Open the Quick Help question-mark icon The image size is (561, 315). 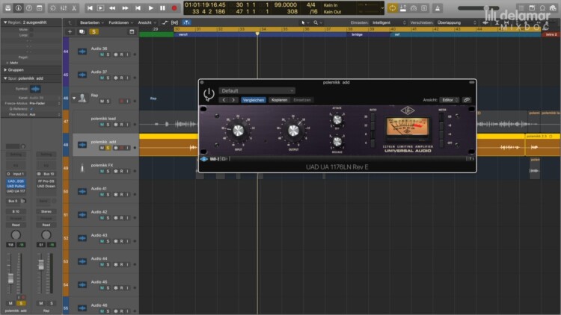(29, 8)
